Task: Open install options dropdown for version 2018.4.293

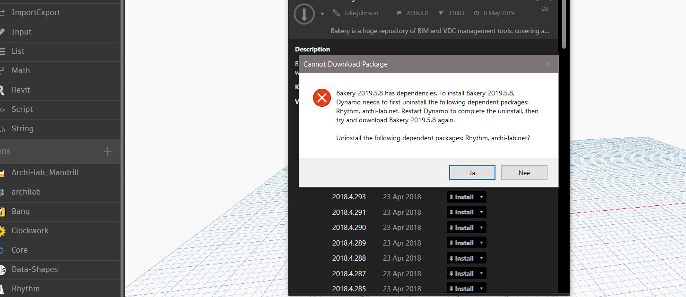Action: pos(481,197)
